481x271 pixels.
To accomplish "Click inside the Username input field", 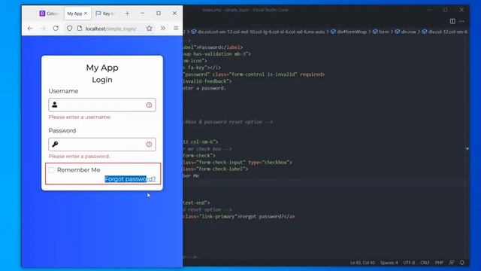I will click(x=102, y=105).
